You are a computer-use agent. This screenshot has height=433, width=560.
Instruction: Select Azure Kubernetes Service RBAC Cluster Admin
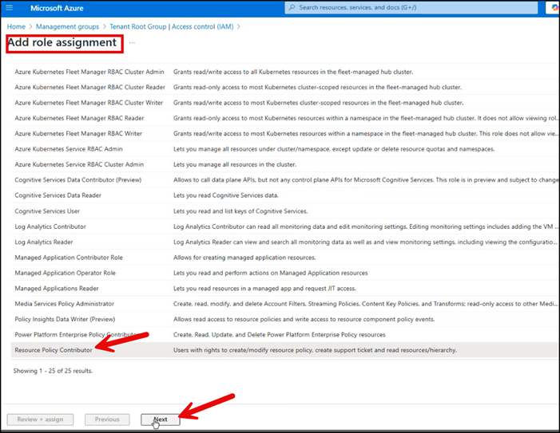[x=79, y=164]
